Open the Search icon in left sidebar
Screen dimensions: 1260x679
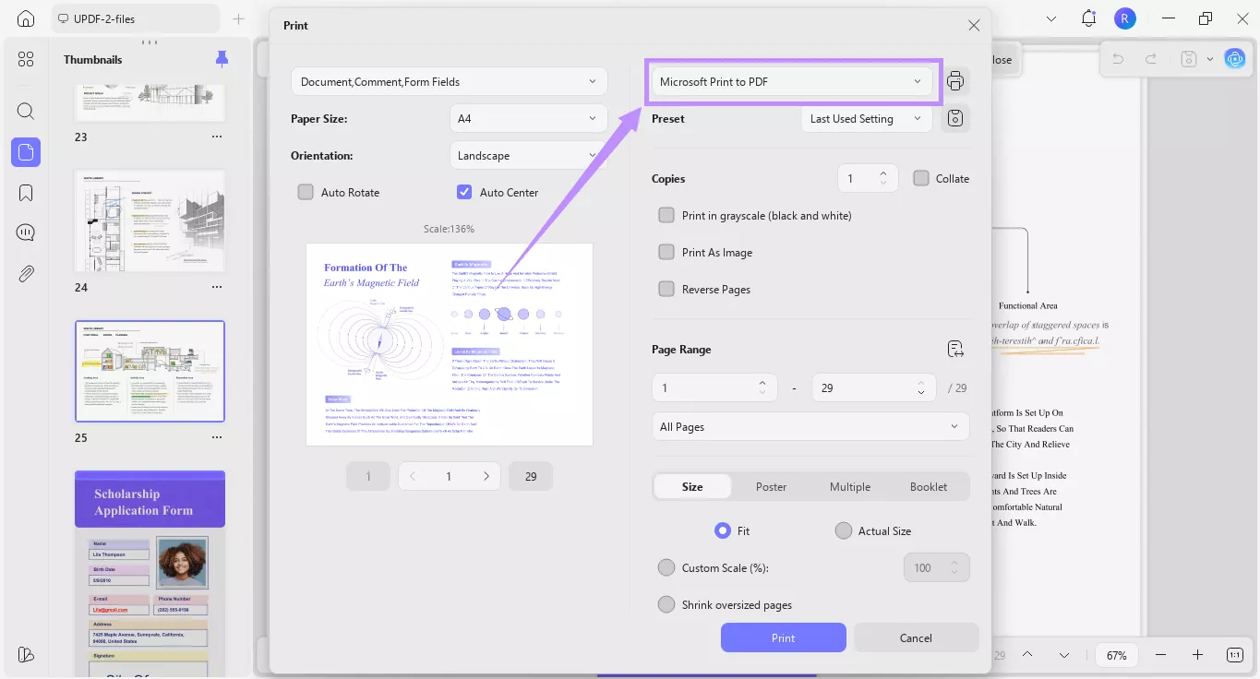pyautogui.click(x=26, y=112)
